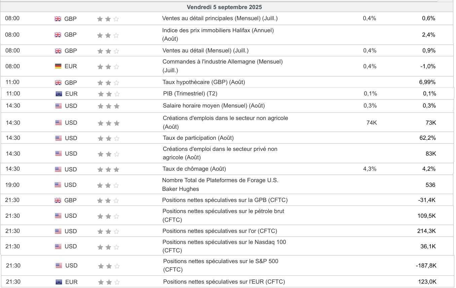Image resolution: width=456 pixels, height=288 pixels.
Task: Click the -187,8K previous value
Action: tap(426, 265)
